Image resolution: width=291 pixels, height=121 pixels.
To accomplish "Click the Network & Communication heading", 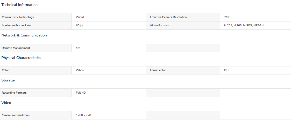I will tap(24, 35).
